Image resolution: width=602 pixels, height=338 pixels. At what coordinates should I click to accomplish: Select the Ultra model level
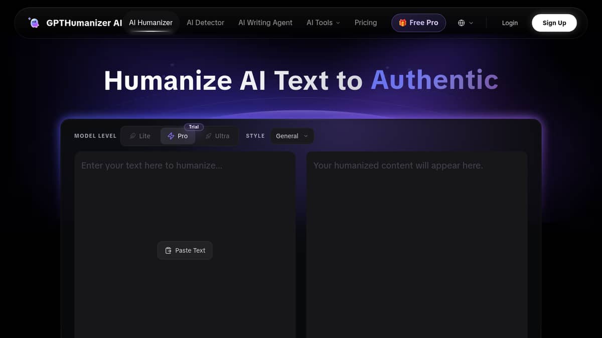[217, 136]
